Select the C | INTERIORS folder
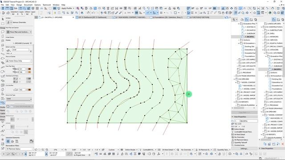Screen dimensions: 285x160 (273, 36)
